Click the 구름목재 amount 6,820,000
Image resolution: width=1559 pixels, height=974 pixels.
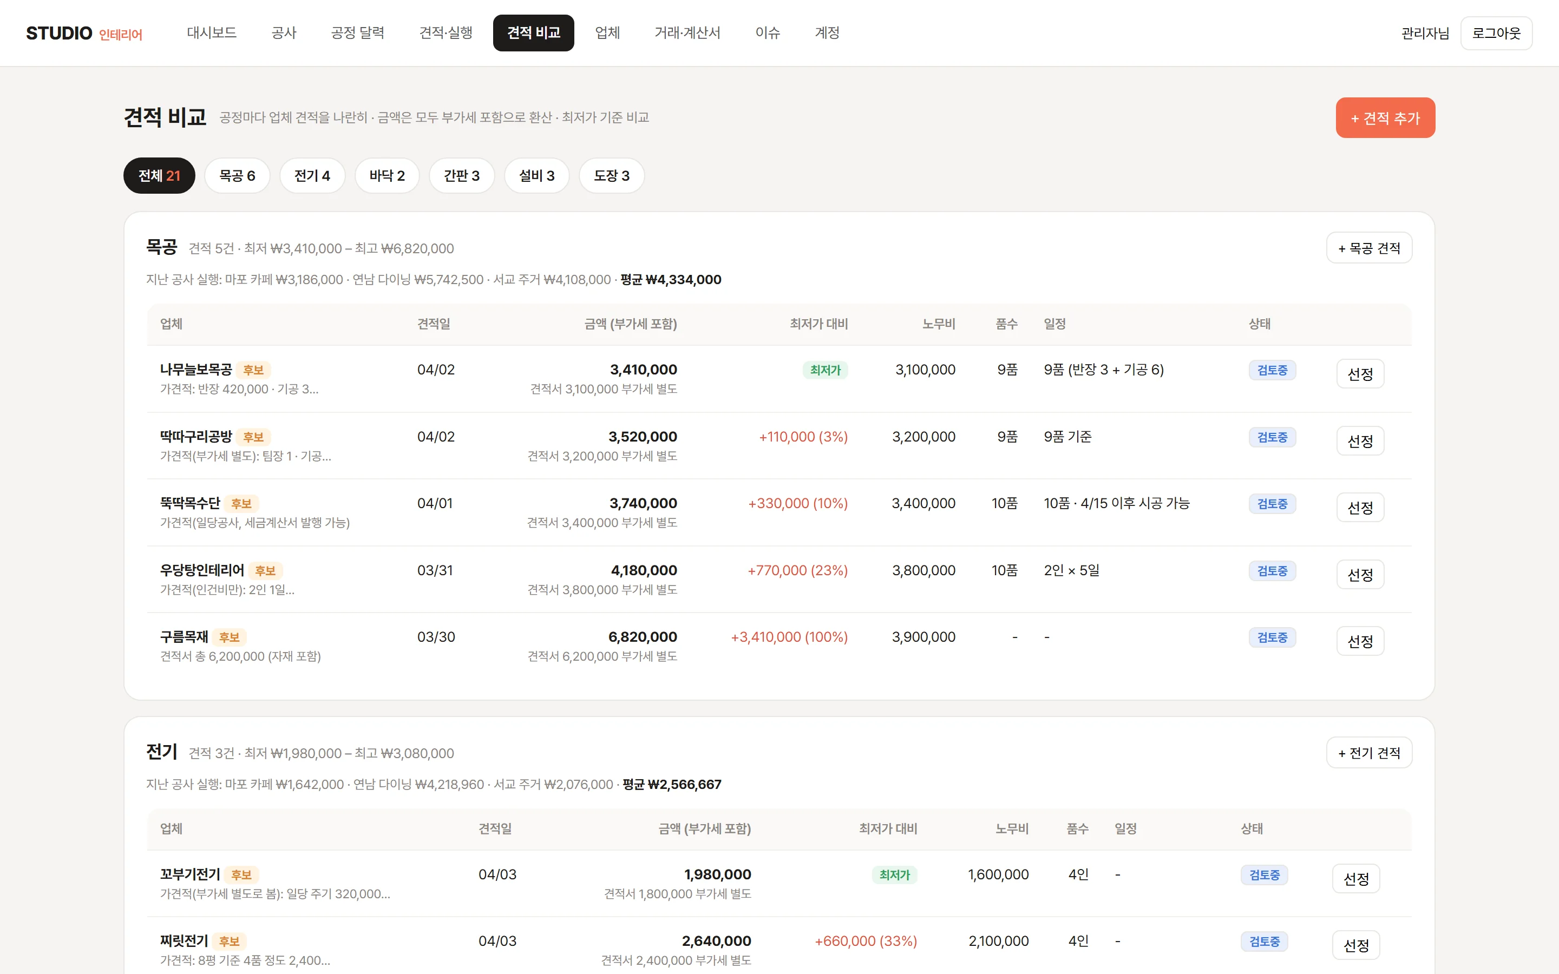point(643,637)
